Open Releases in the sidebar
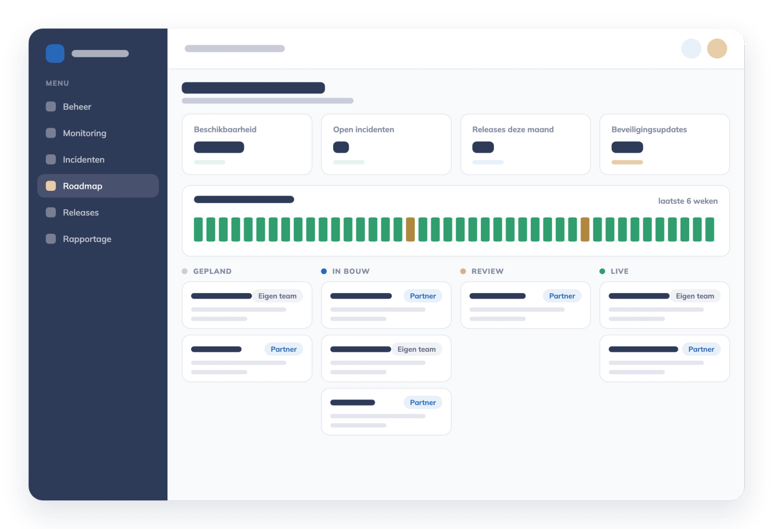This screenshot has width=773, height=529. (98, 212)
